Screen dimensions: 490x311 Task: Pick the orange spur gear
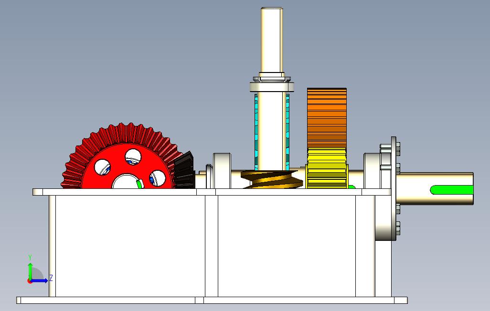pyautogui.click(x=327, y=118)
